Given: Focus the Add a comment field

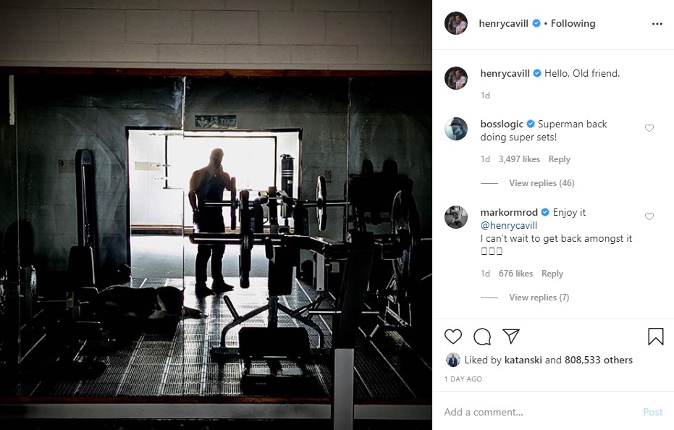Looking at the screenshot, I should pos(539,412).
